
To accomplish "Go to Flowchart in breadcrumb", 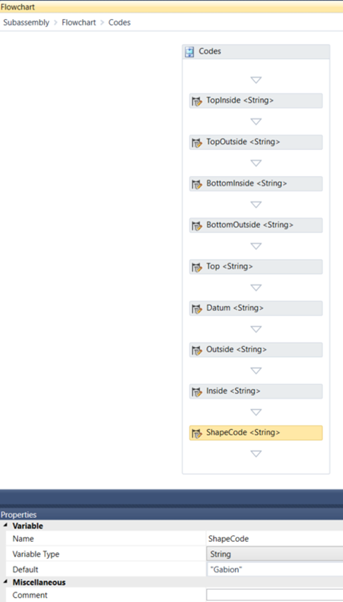I will pos(79,23).
